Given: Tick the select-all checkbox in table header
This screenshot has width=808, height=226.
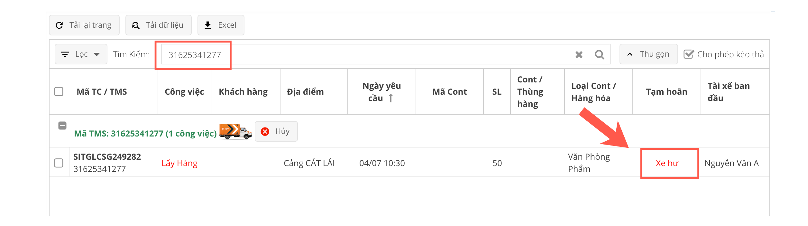Looking at the screenshot, I should point(59,92).
